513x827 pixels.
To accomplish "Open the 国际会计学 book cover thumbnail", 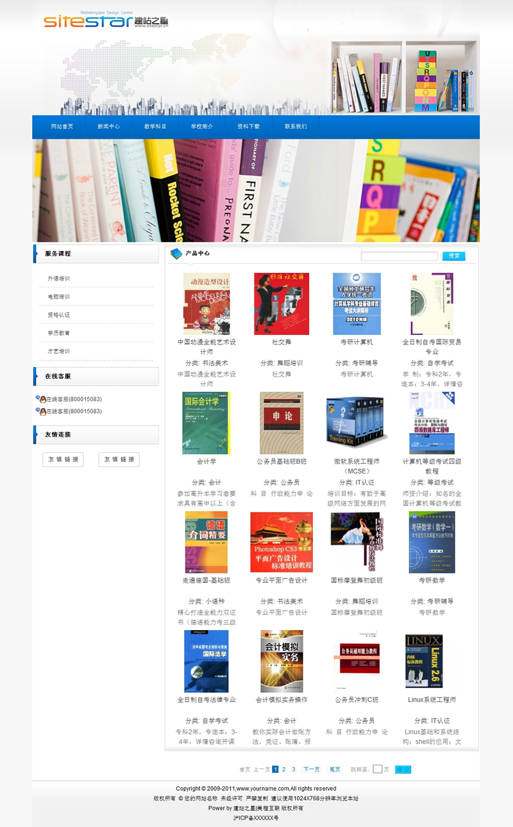I will [206, 423].
